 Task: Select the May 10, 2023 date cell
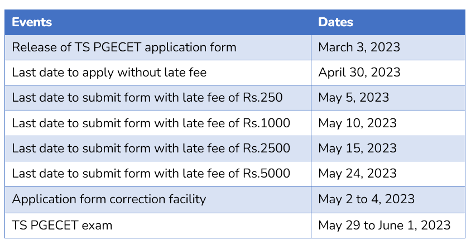pos(388,123)
